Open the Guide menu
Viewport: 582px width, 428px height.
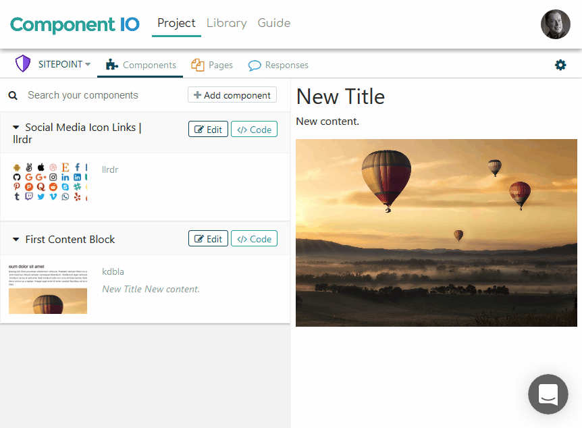tap(274, 23)
